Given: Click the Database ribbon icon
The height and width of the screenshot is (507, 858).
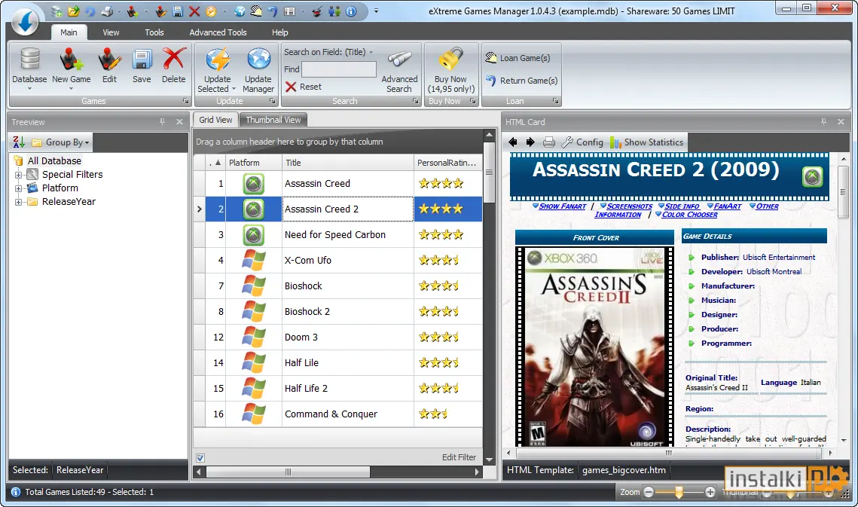Looking at the screenshot, I should coord(29,59).
